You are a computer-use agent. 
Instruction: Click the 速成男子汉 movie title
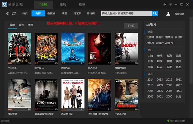(67, 114)
